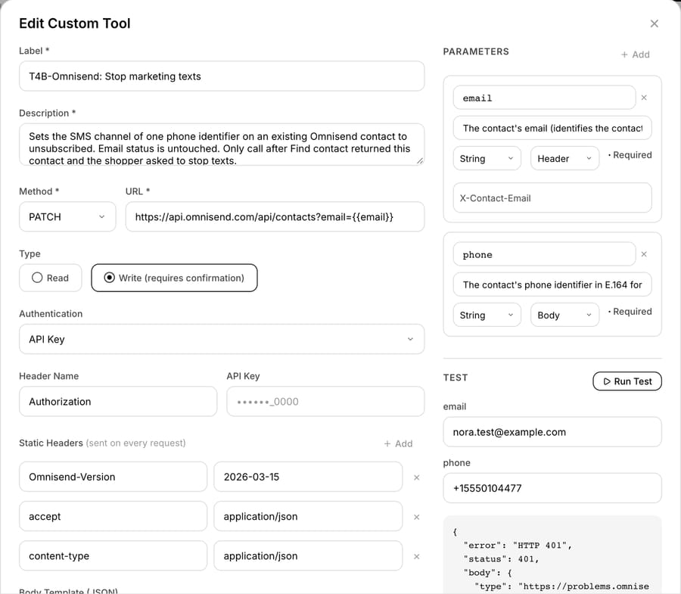This screenshot has width=681, height=594.
Task: Click the Authentication label
Action: pos(51,314)
